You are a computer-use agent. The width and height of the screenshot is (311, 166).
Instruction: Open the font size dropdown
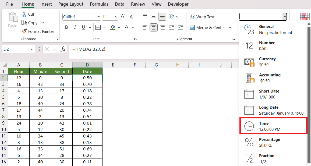(x=116, y=16)
